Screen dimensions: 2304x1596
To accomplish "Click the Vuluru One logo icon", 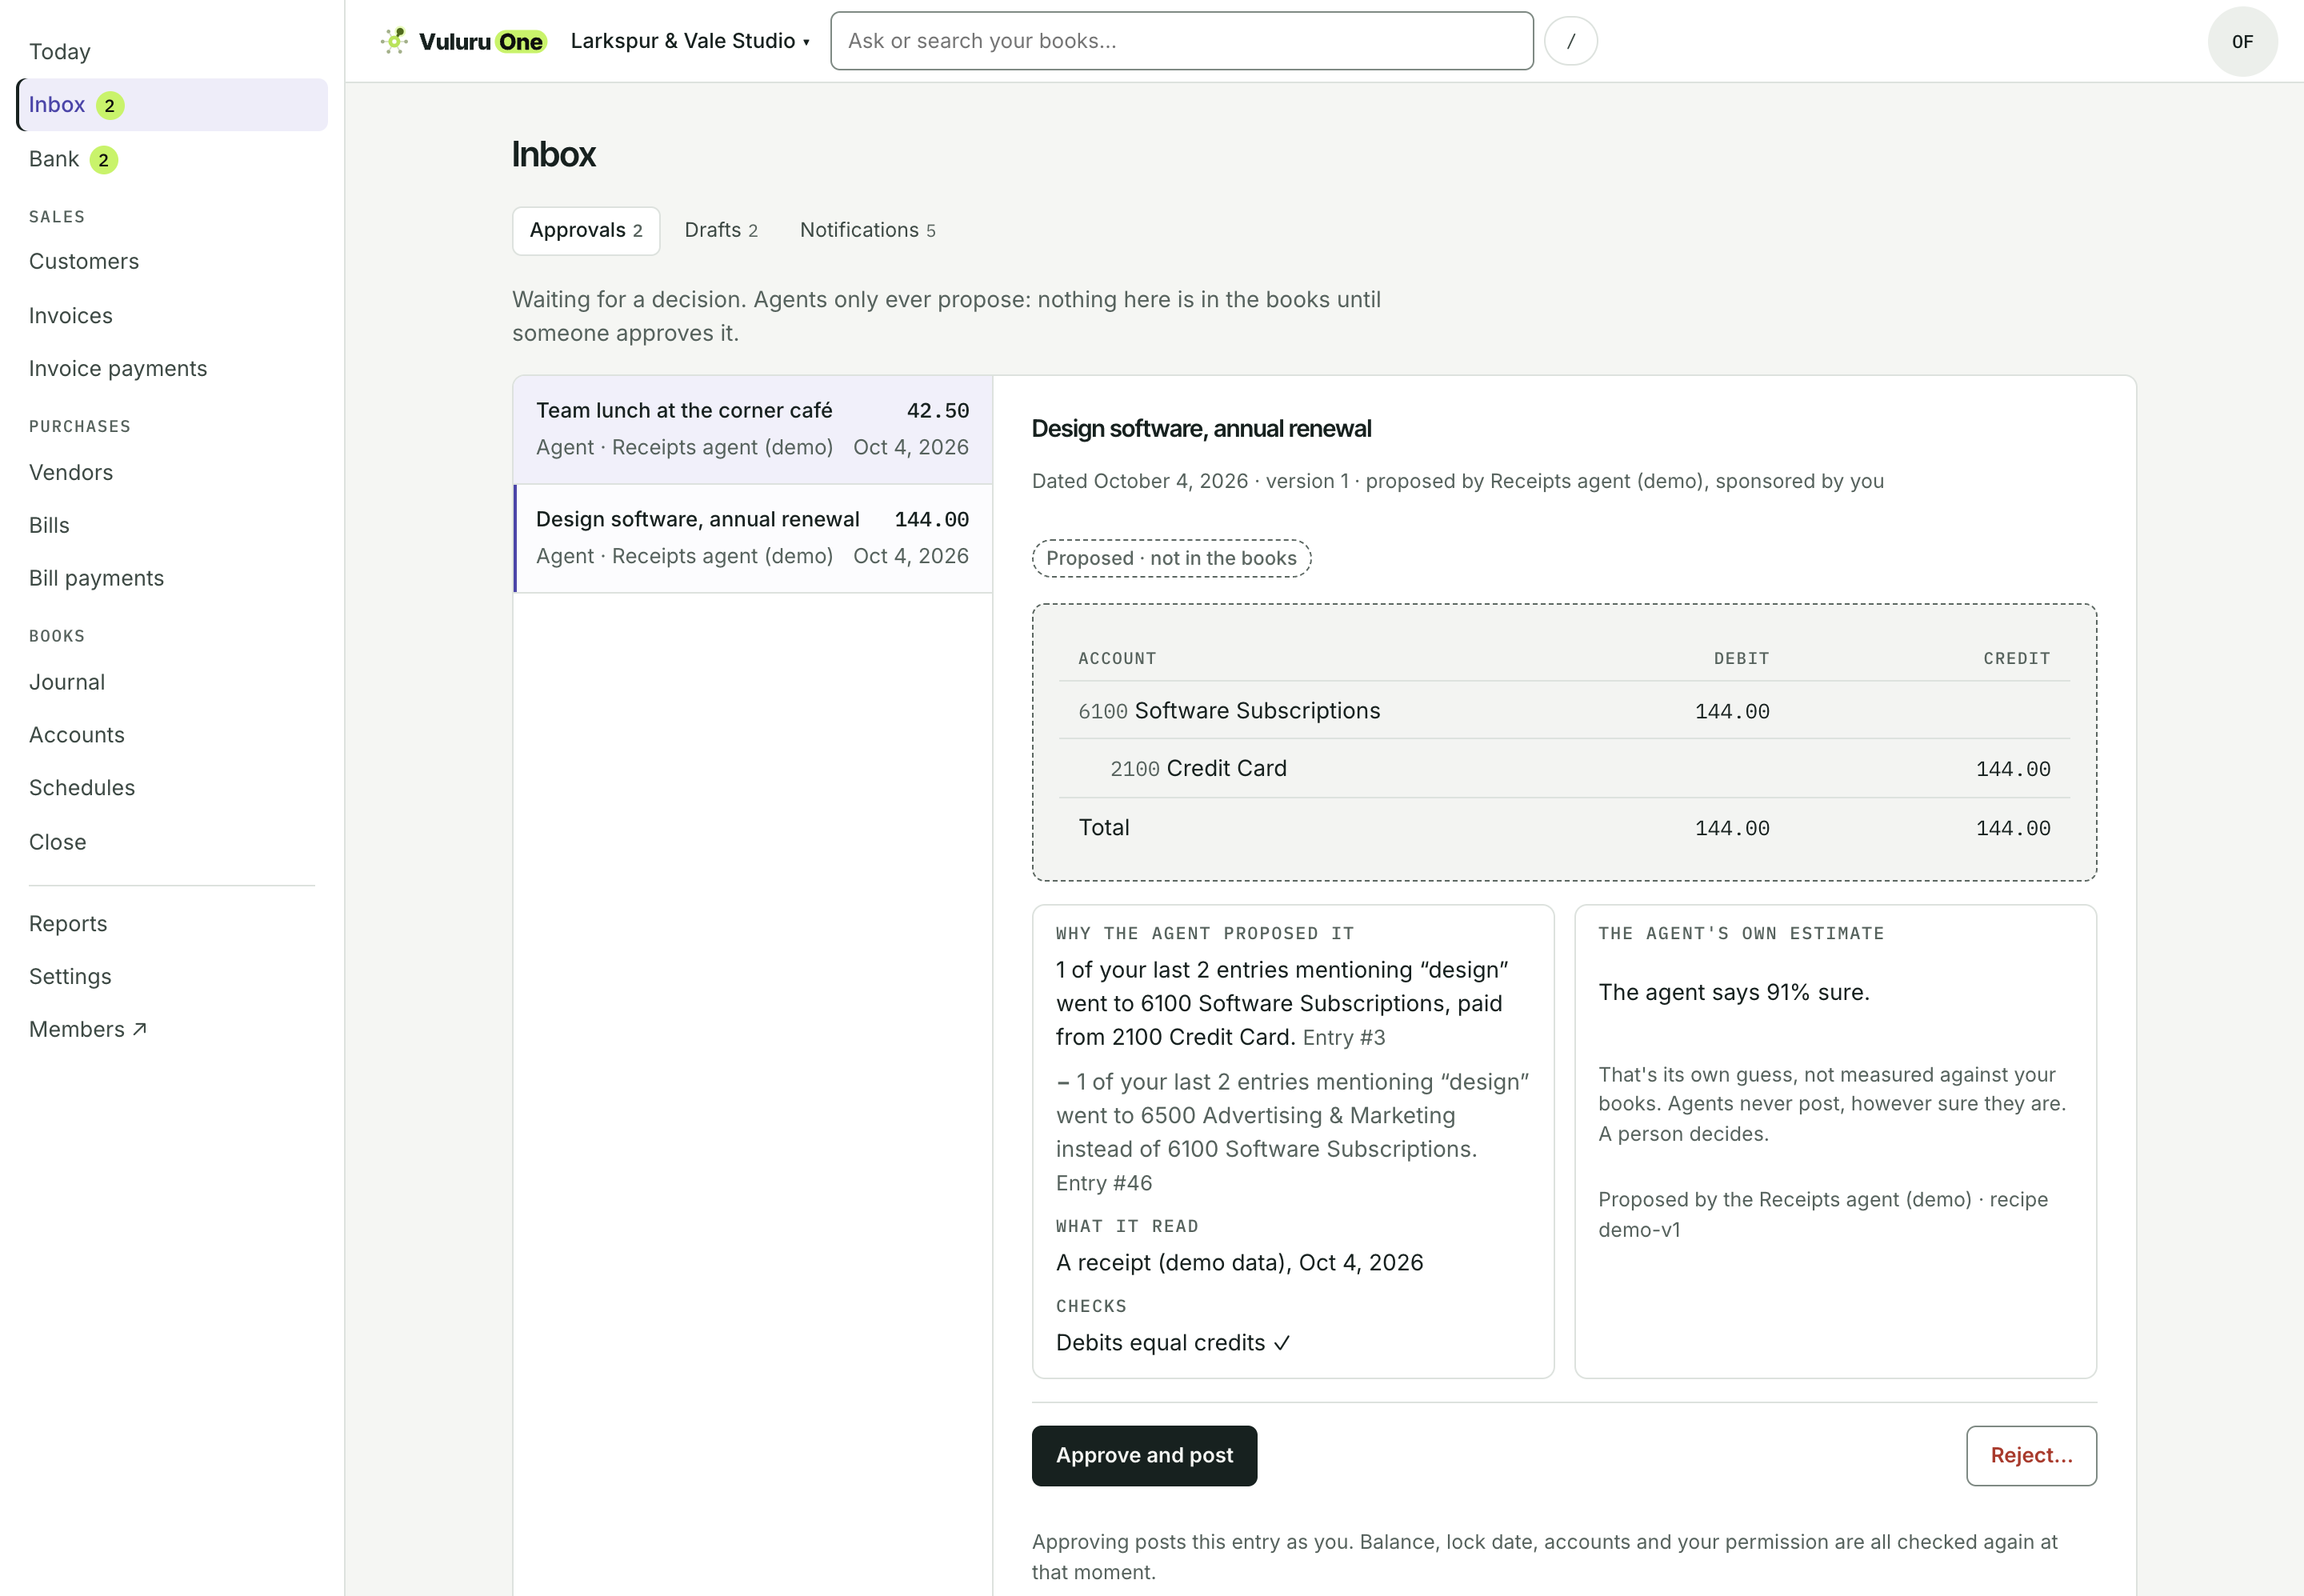I will tap(395, 41).
